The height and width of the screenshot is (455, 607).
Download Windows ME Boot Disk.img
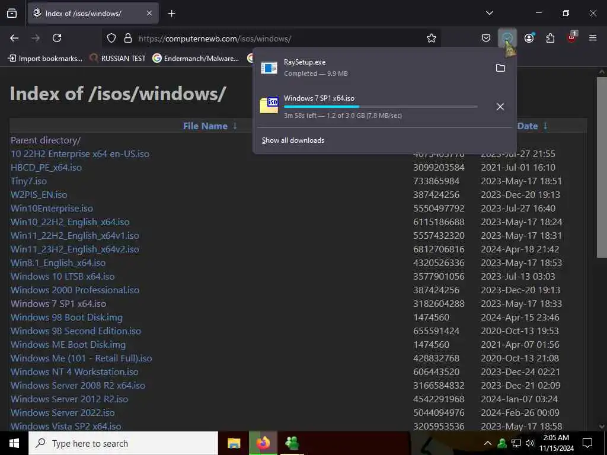68,344
